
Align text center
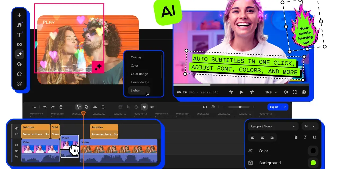pos(262,137)
